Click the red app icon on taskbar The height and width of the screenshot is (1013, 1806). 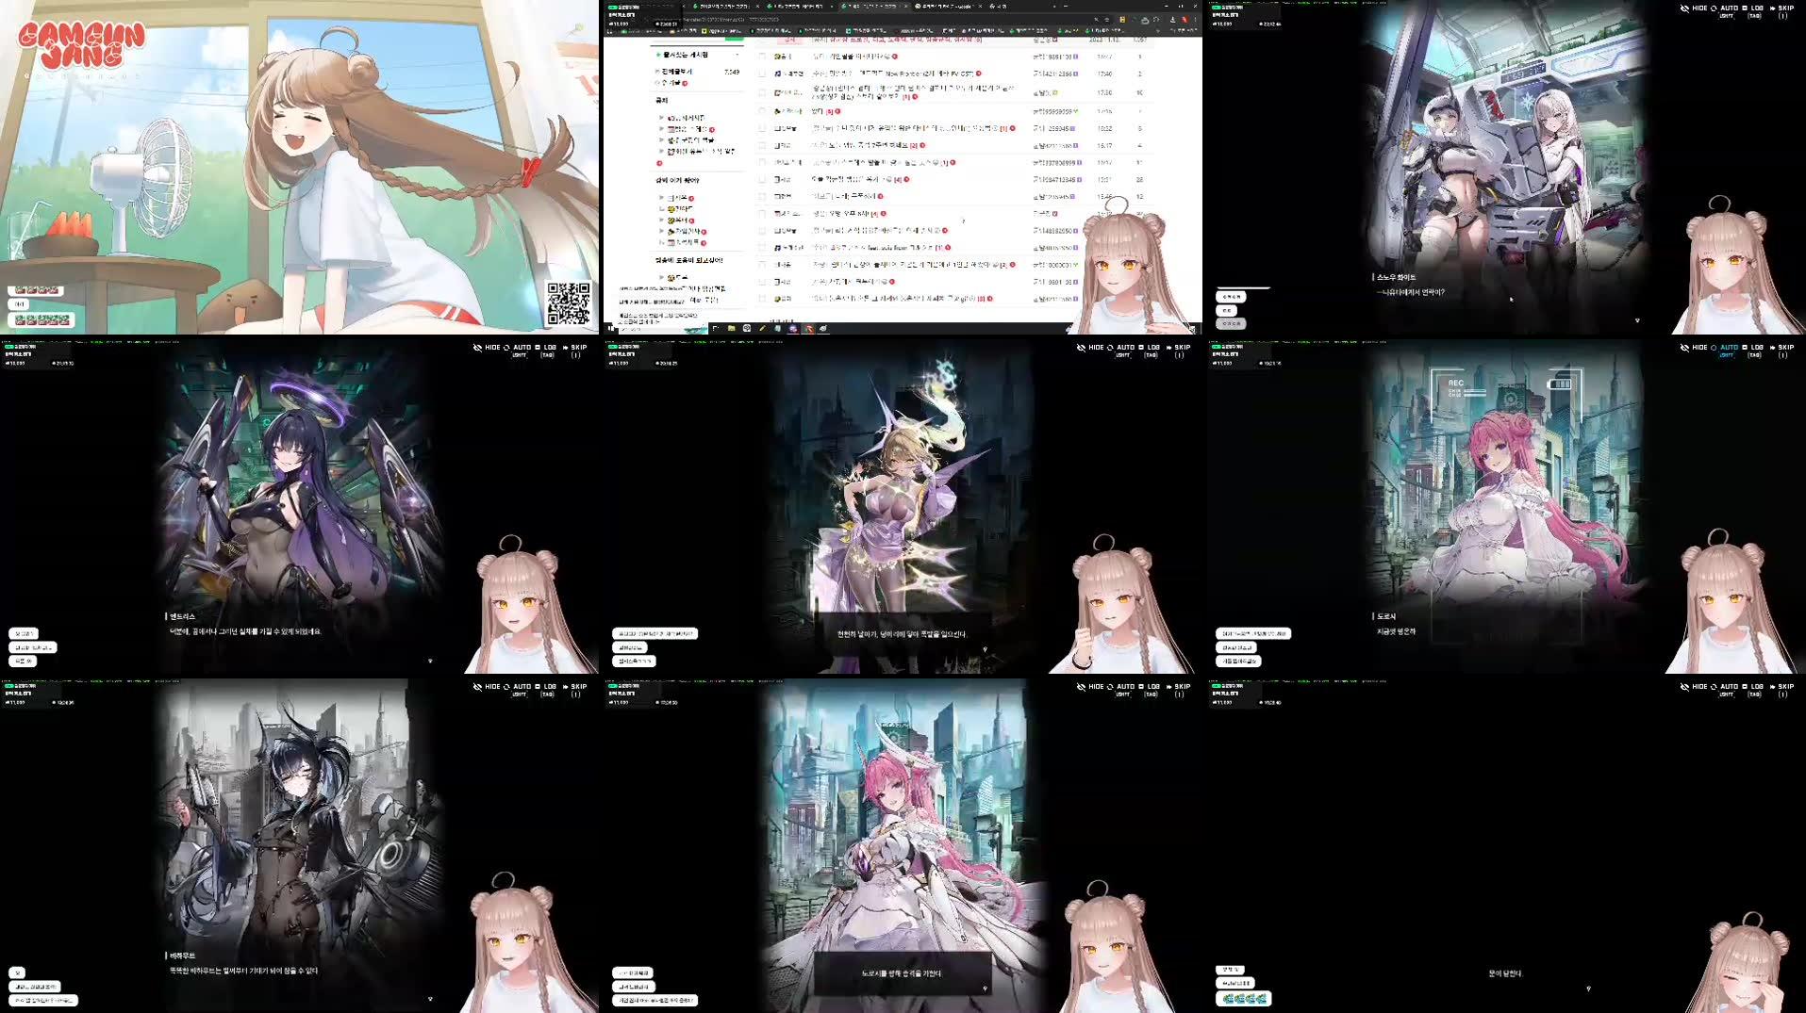pos(808,329)
